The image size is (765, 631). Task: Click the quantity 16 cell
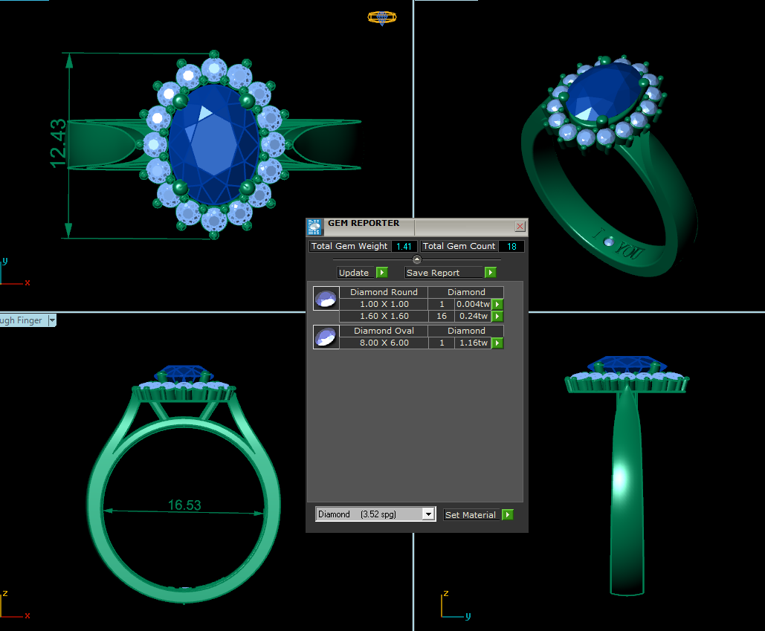442,317
